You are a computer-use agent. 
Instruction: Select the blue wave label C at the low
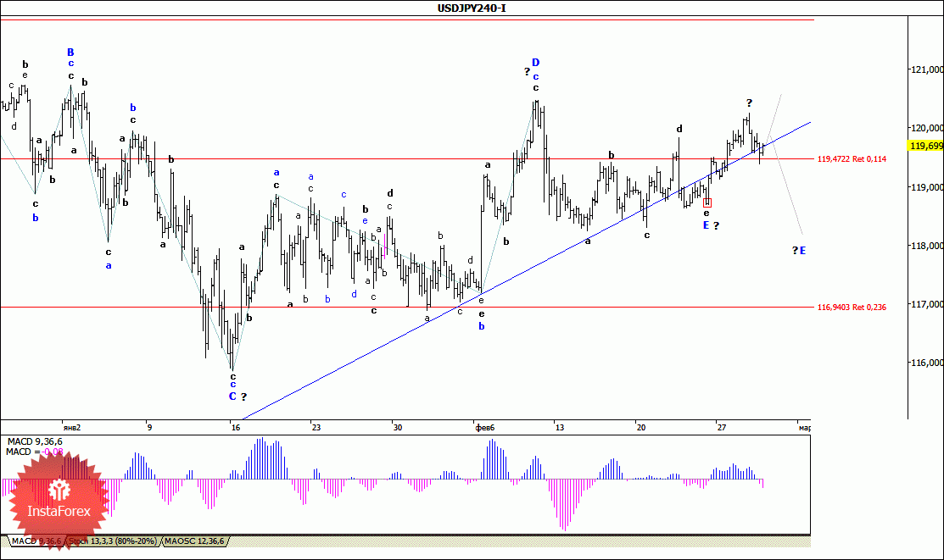pyautogui.click(x=232, y=396)
